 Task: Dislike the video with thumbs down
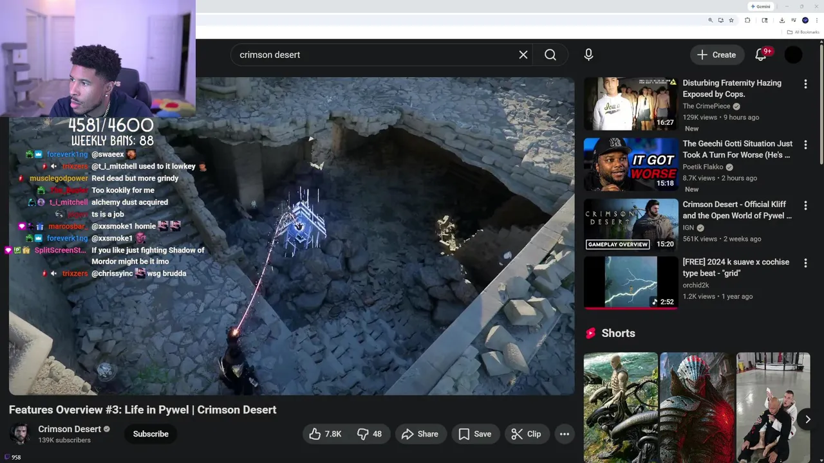(x=370, y=434)
